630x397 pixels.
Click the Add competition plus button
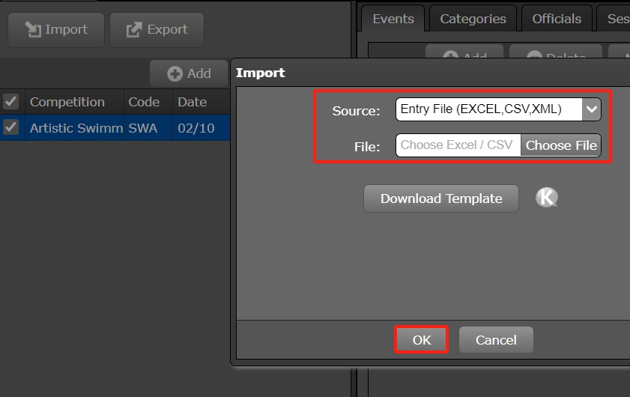click(189, 73)
